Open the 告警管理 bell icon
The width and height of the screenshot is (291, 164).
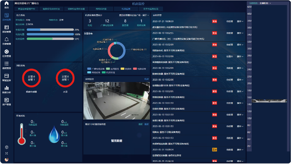(6, 39)
